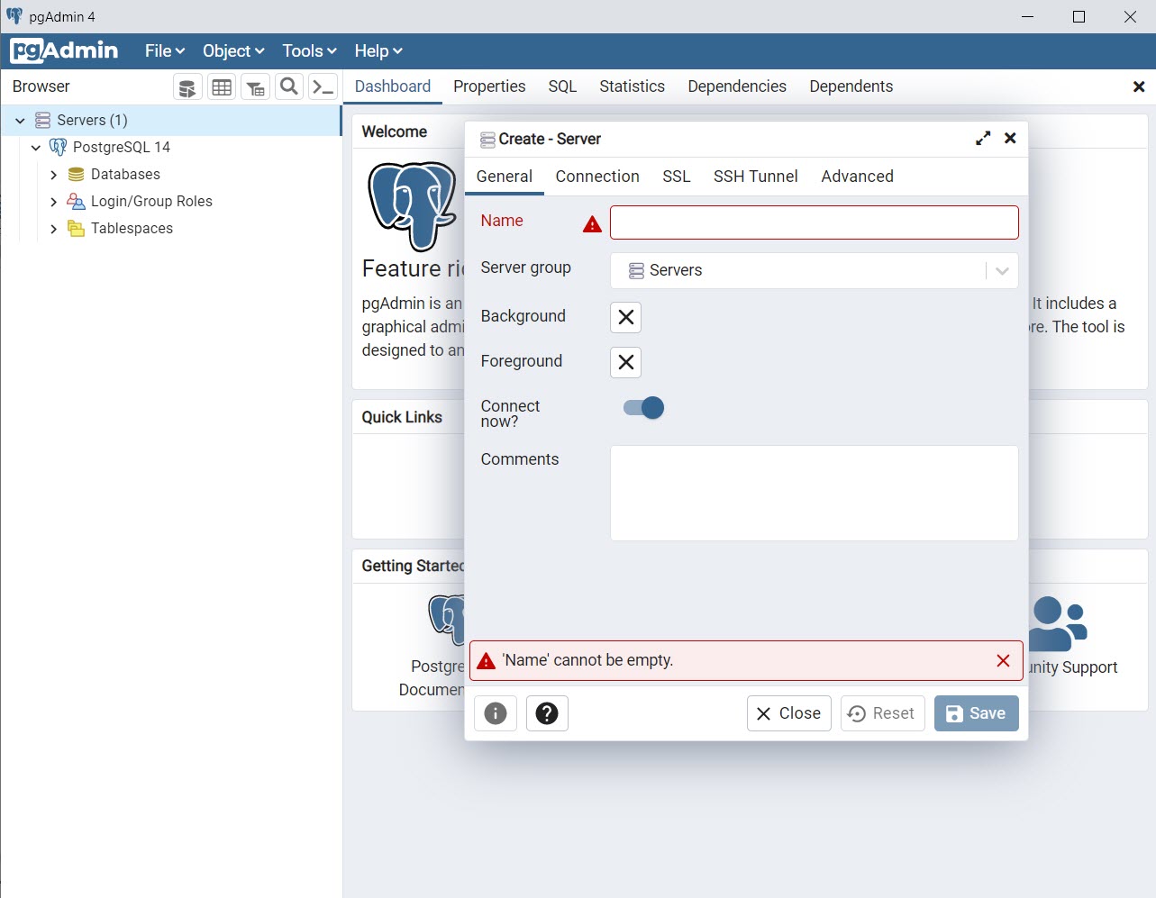Image resolution: width=1156 pixels, height=898 pixels.
Task: Open the View Data table icon
Action: pyautogui.click(x=222, y=87)
